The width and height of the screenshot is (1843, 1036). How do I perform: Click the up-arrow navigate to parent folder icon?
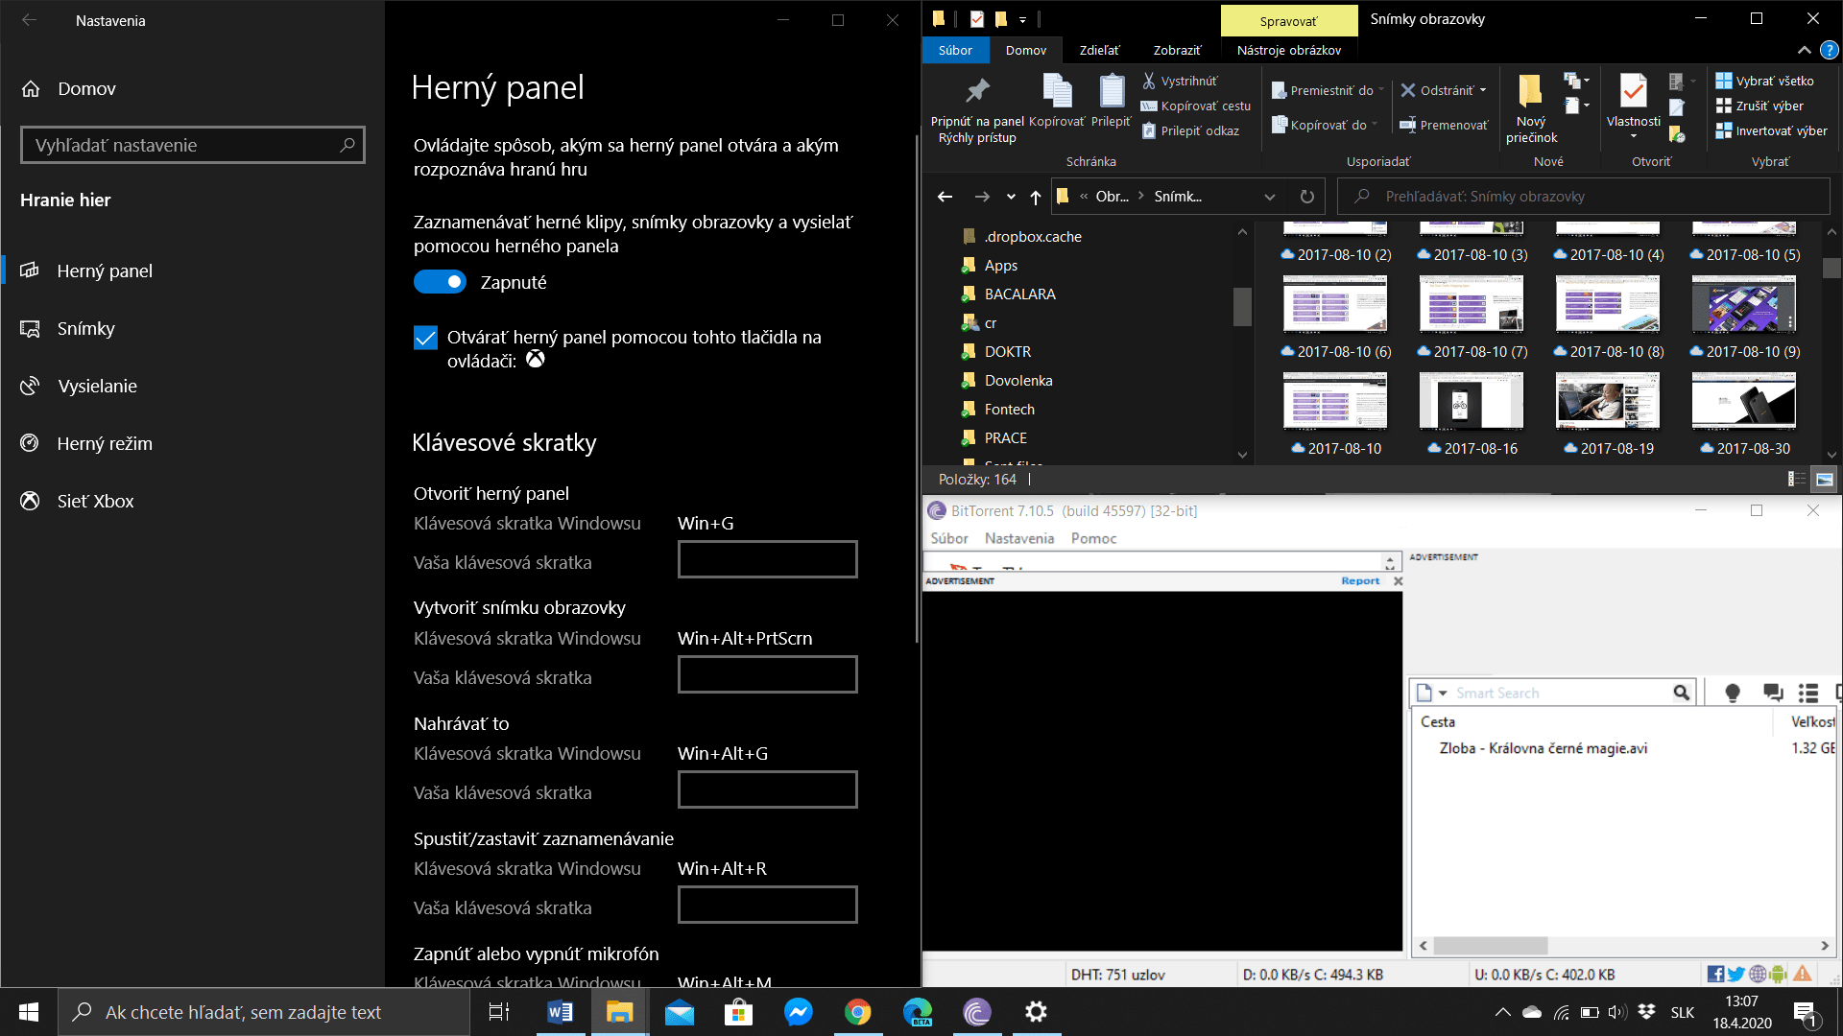tap(1036, 197)
